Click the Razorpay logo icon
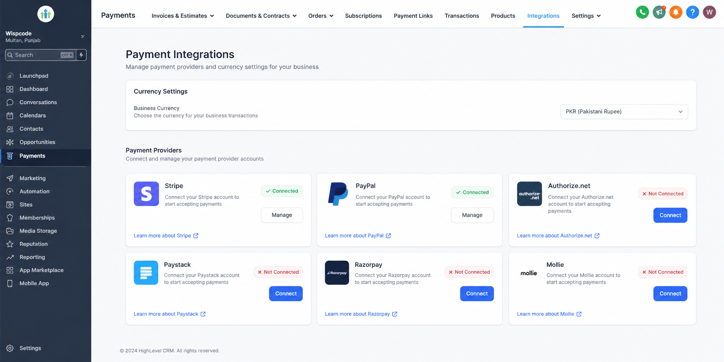Viewport: 724px width, 362px height. [337, 273]
